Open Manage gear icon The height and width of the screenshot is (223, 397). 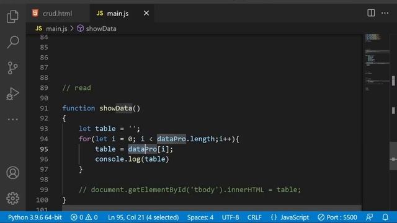12,198
